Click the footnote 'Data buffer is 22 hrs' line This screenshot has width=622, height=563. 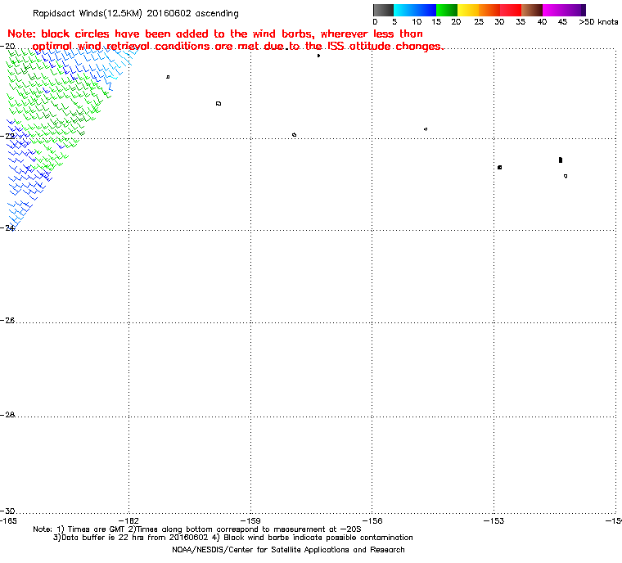(x=233, y=538)
